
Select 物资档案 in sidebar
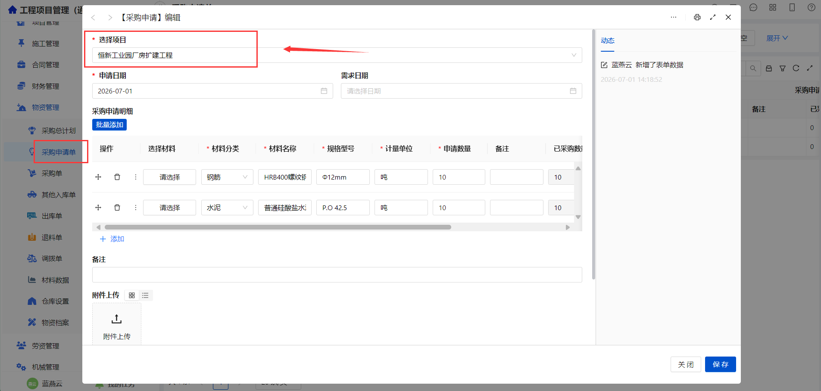[x=55, y=323]
